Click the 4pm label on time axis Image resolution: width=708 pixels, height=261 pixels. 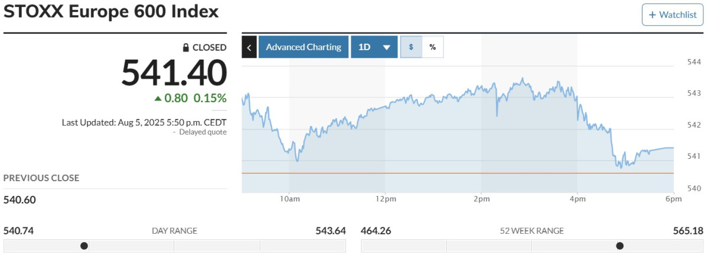pos(577,200)
